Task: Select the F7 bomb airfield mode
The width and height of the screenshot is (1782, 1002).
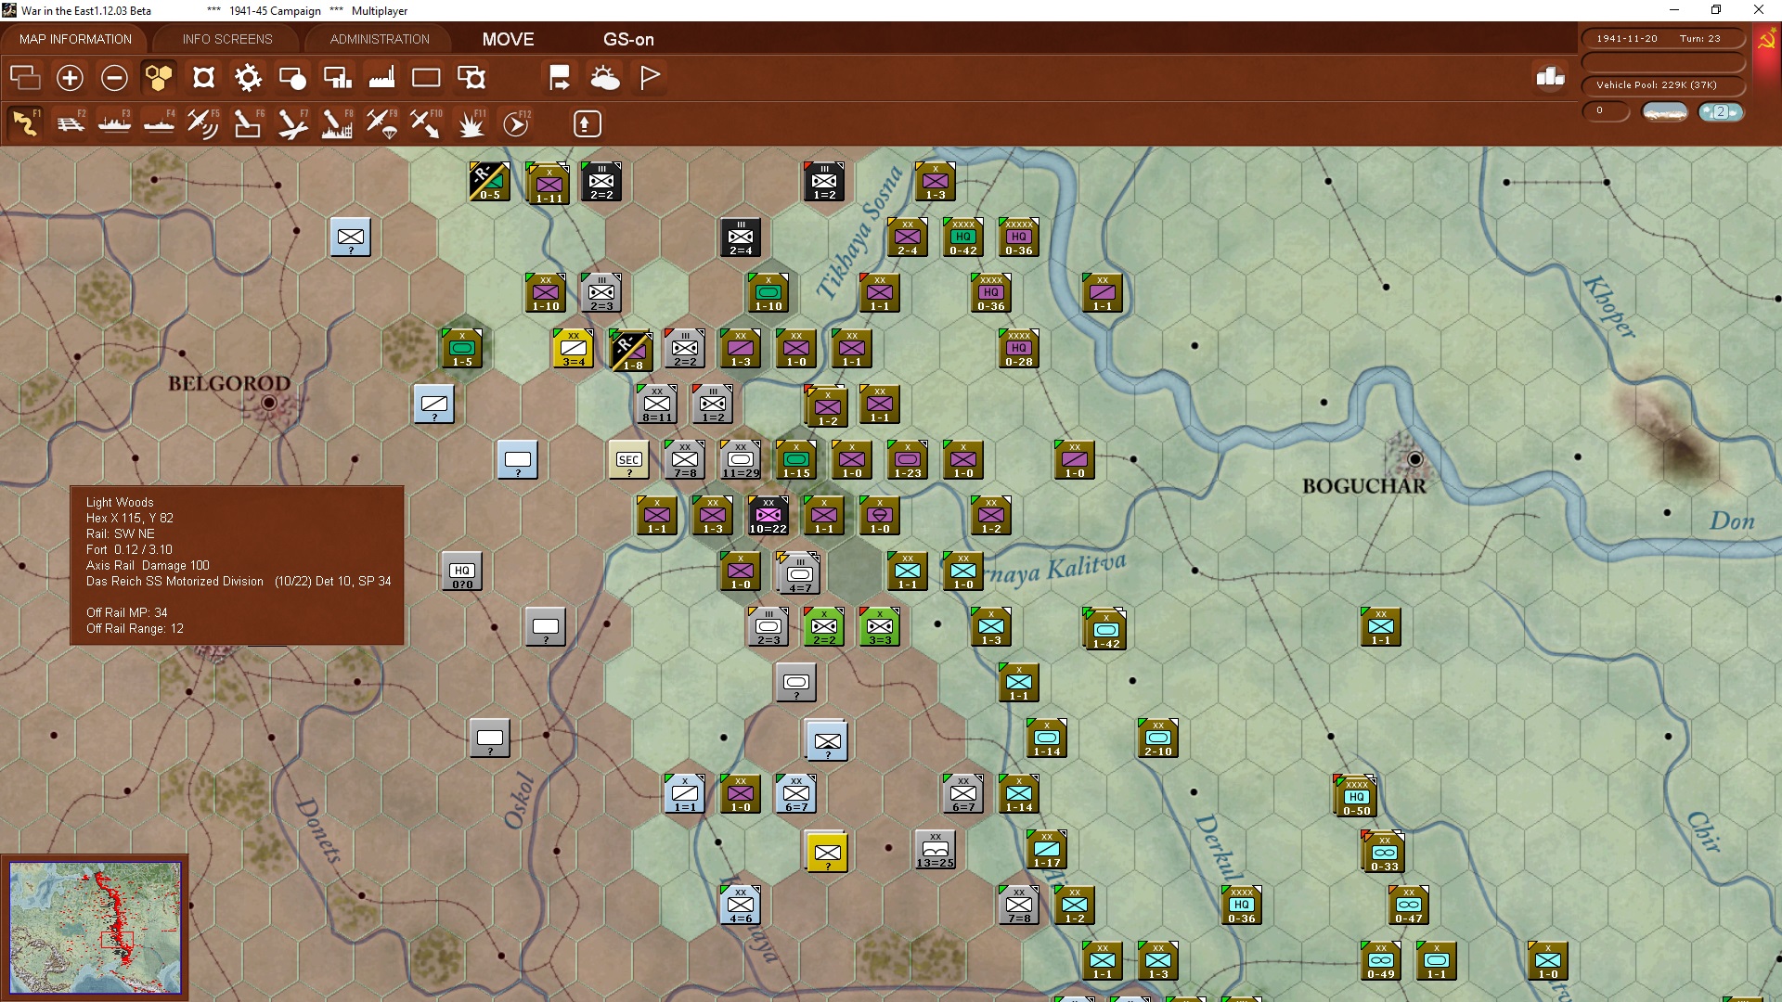Action: tap(292, 123)
